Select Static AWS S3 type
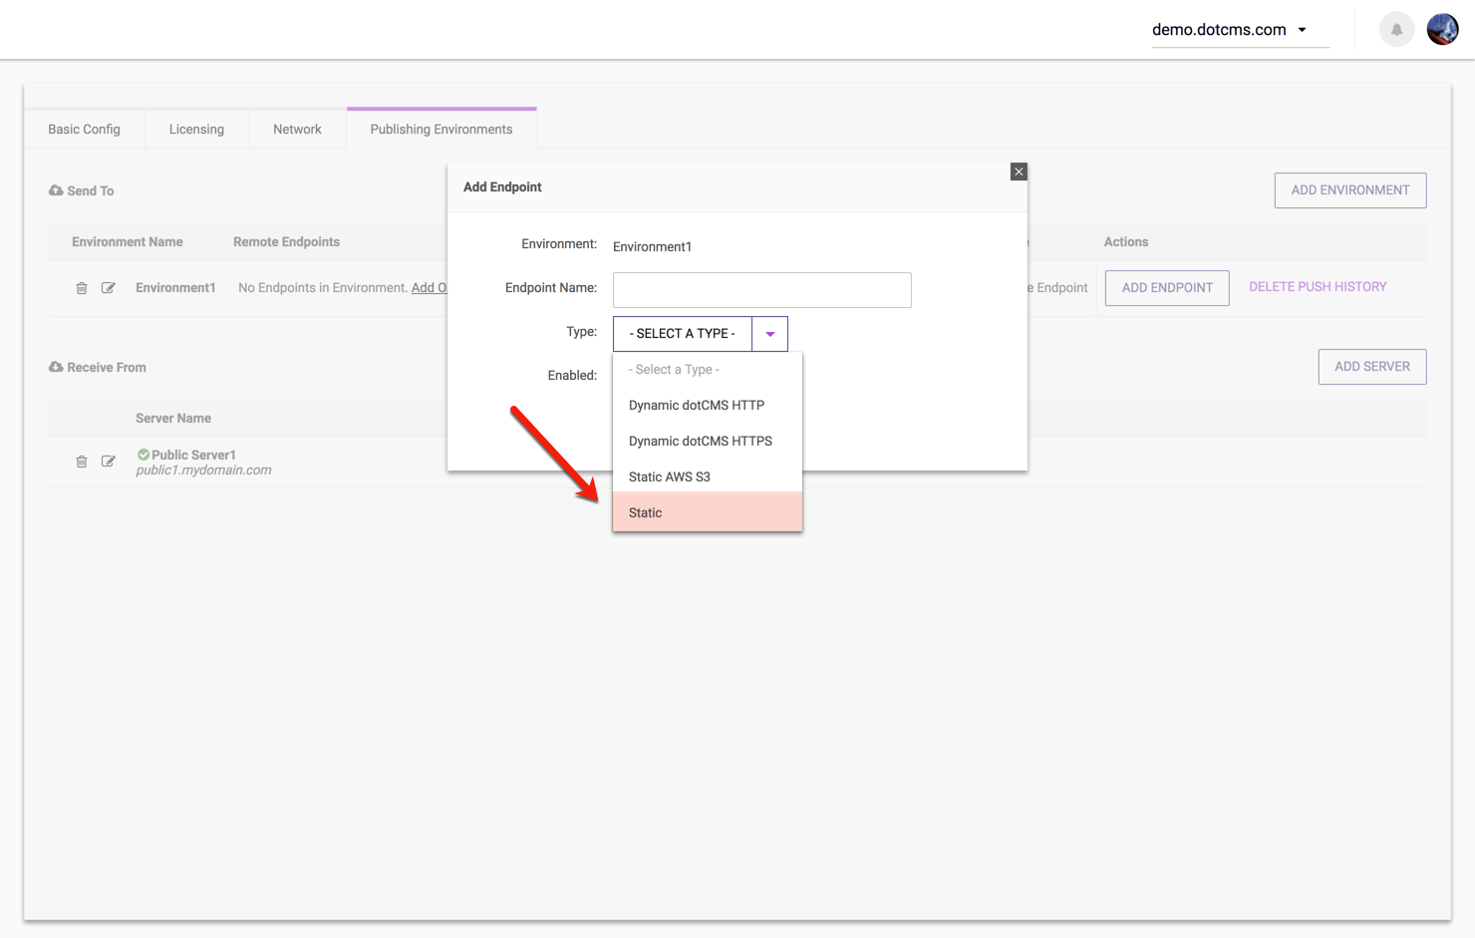1475x938 pixels. [707, 476]
